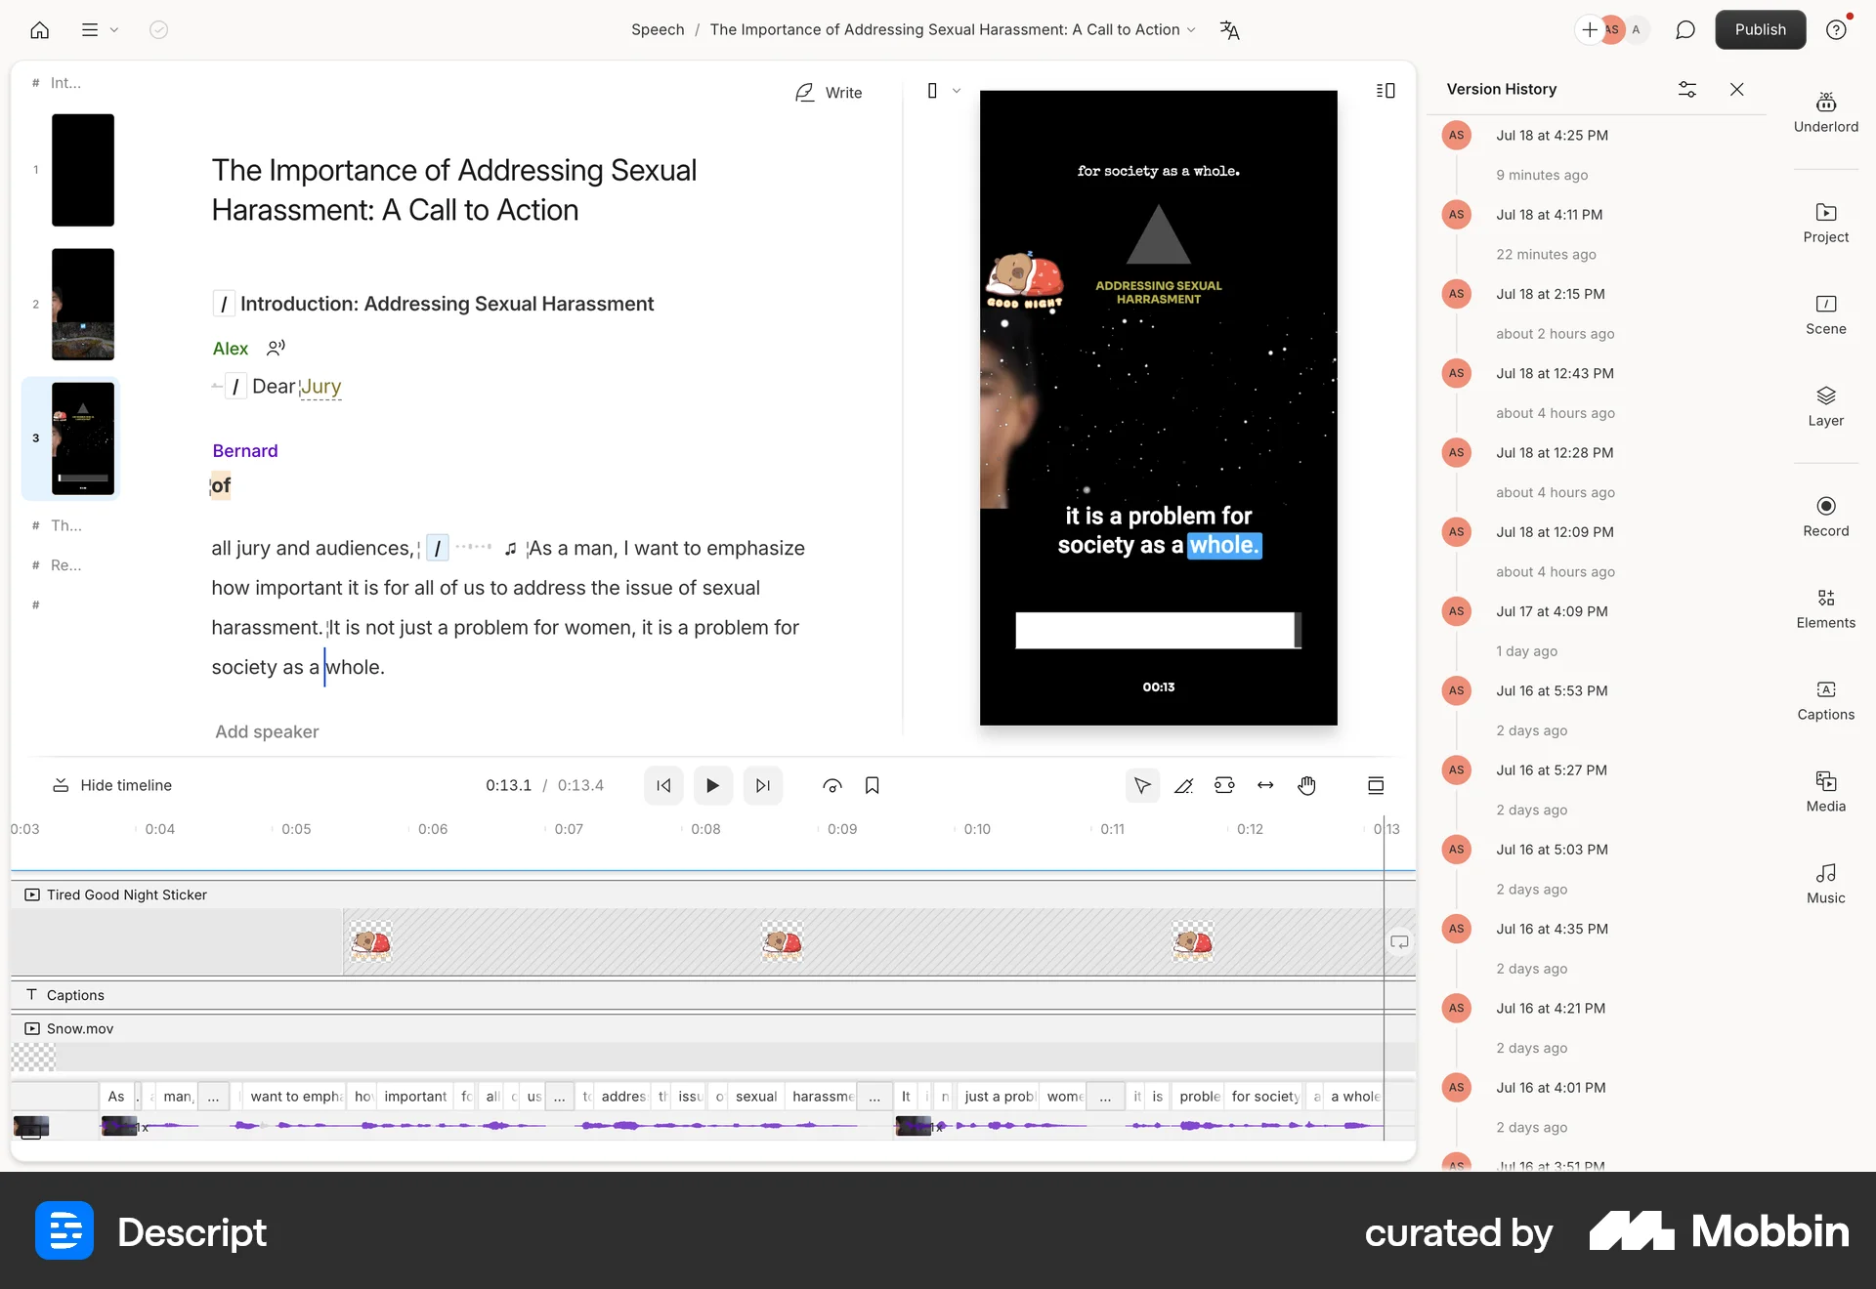This screenshot has height=1289, width=1876.
Task: Expand the view options chevron near Write
Action: pos(957,91)
